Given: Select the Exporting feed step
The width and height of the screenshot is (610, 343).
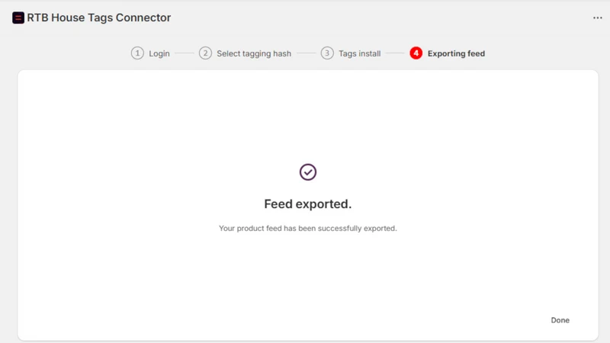Looking at the screenshot, I should tap(456, 53).
